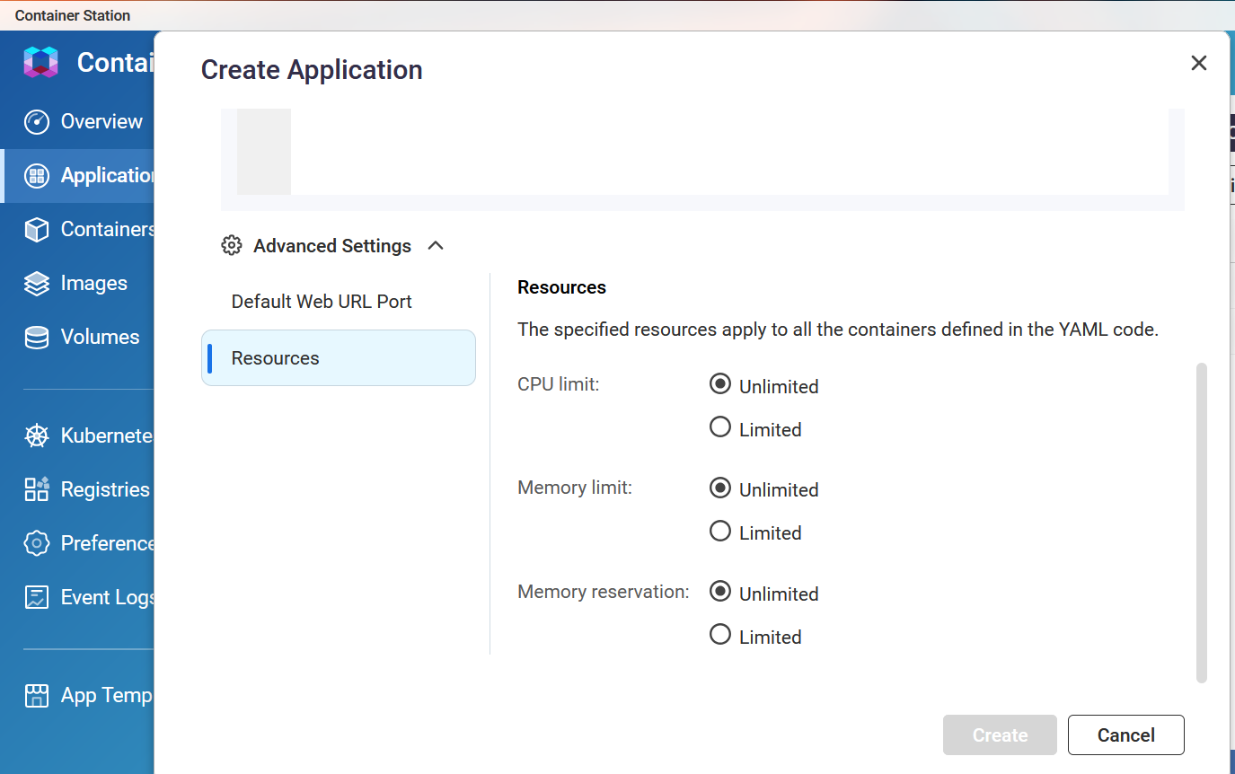Viewport: 1235px width, 774px height.
Task: Choose Limited for Memory reservation
Action: (720, 636)
